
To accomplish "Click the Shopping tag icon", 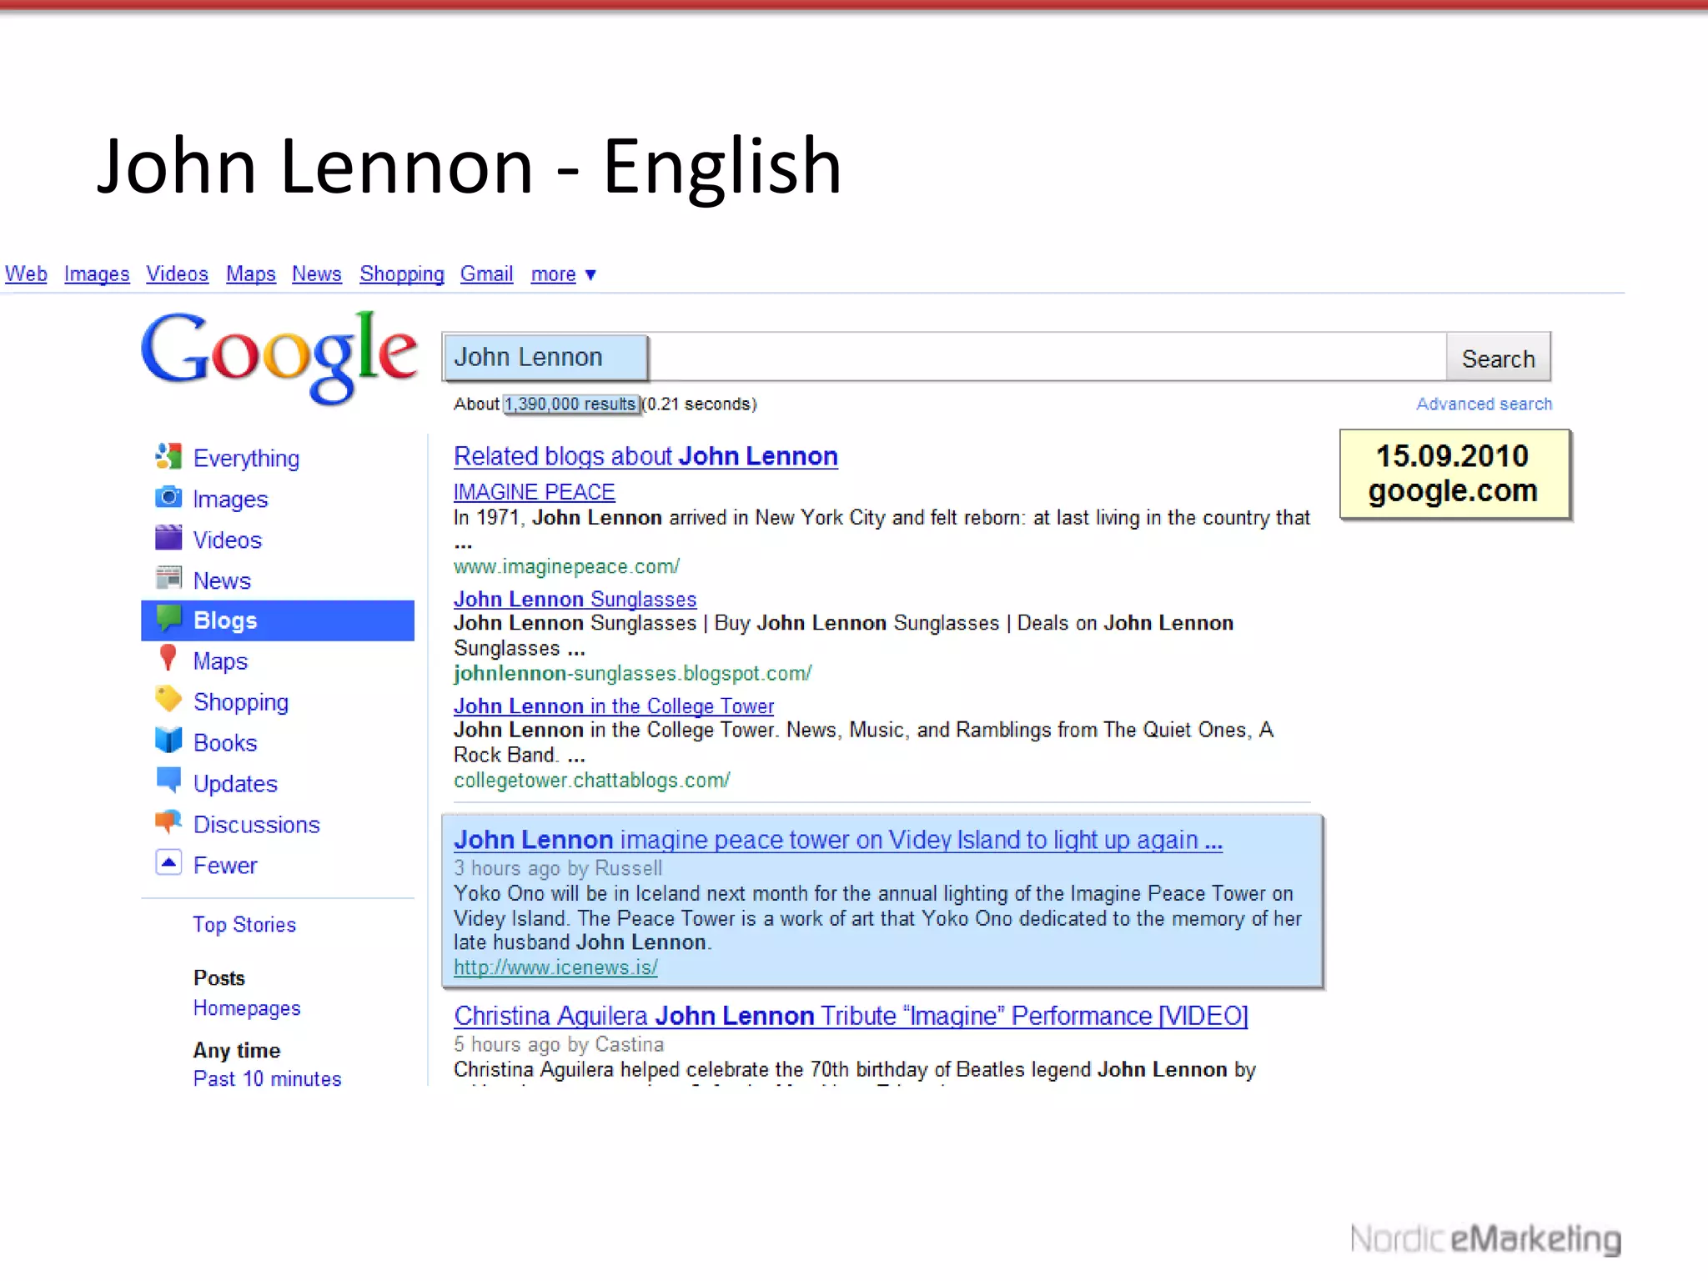I will [168, 700].
